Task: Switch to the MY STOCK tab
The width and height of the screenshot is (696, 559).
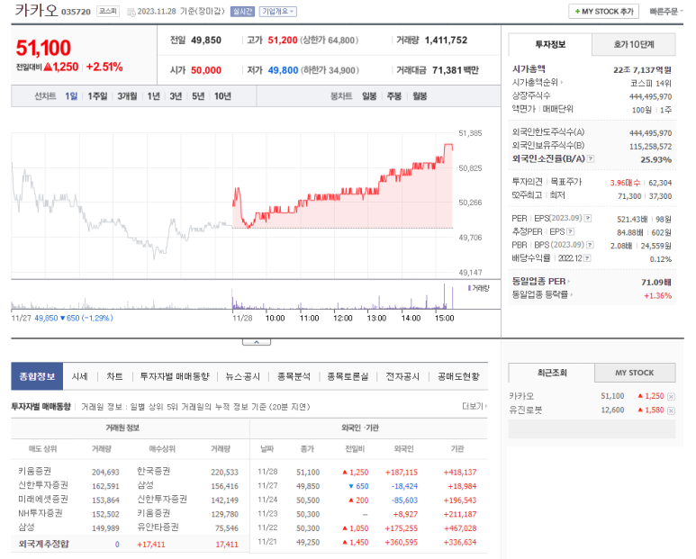Action: (635, 373)
